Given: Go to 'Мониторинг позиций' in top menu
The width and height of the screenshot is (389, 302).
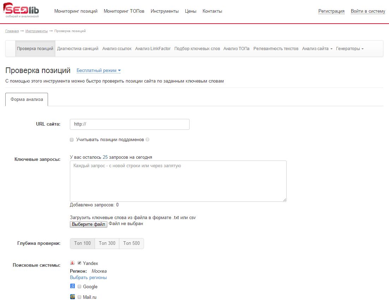Looking at the screenshot, I should (x=76, y=11).
